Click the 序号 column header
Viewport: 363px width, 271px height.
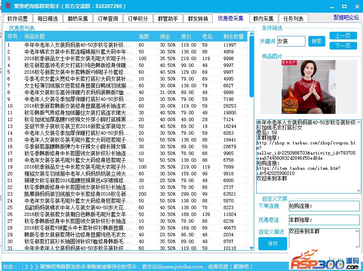13,36
